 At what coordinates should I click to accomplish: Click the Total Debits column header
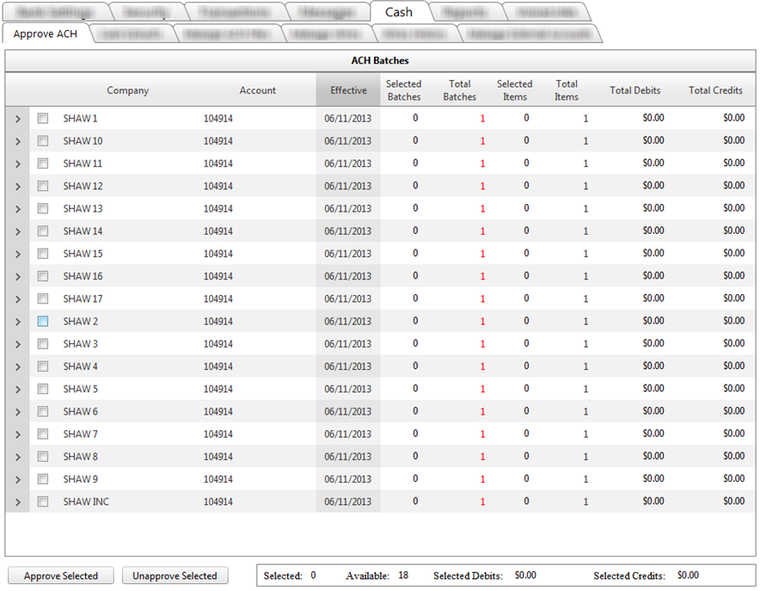634,90
